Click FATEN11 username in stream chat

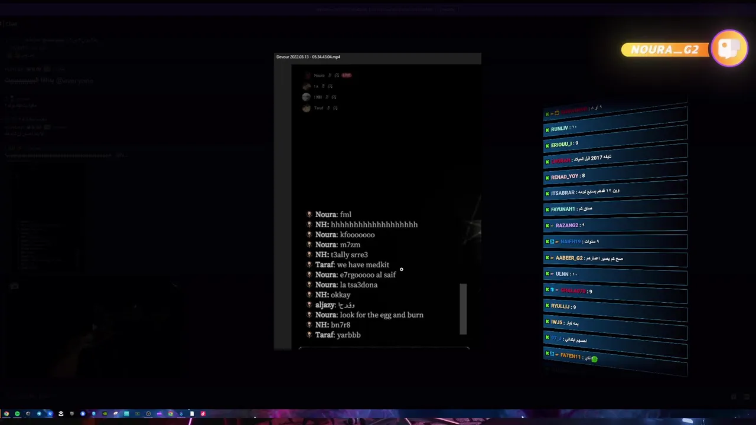click(x=571, y=356)
